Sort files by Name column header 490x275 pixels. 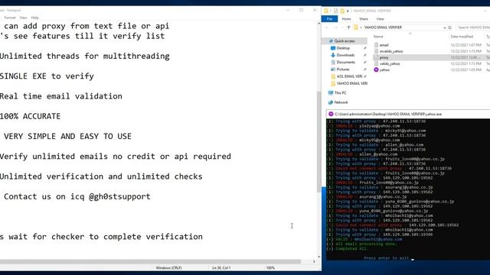pyautogui.click(x=378, y=37)
